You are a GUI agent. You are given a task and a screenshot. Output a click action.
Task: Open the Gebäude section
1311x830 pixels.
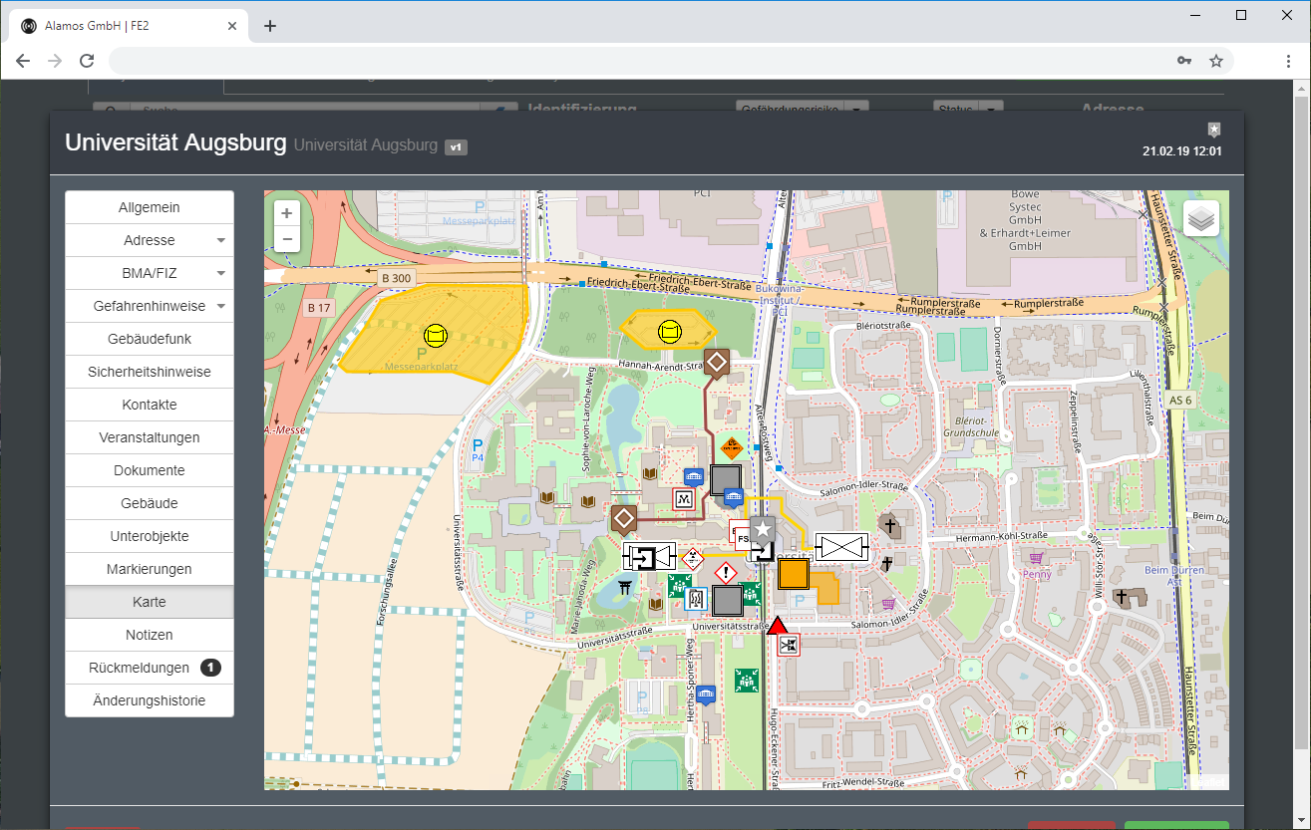coord(150,503)
